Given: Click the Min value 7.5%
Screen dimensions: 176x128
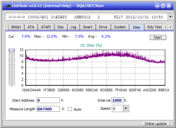Looking at the screenshot, I should pos(79,36).
